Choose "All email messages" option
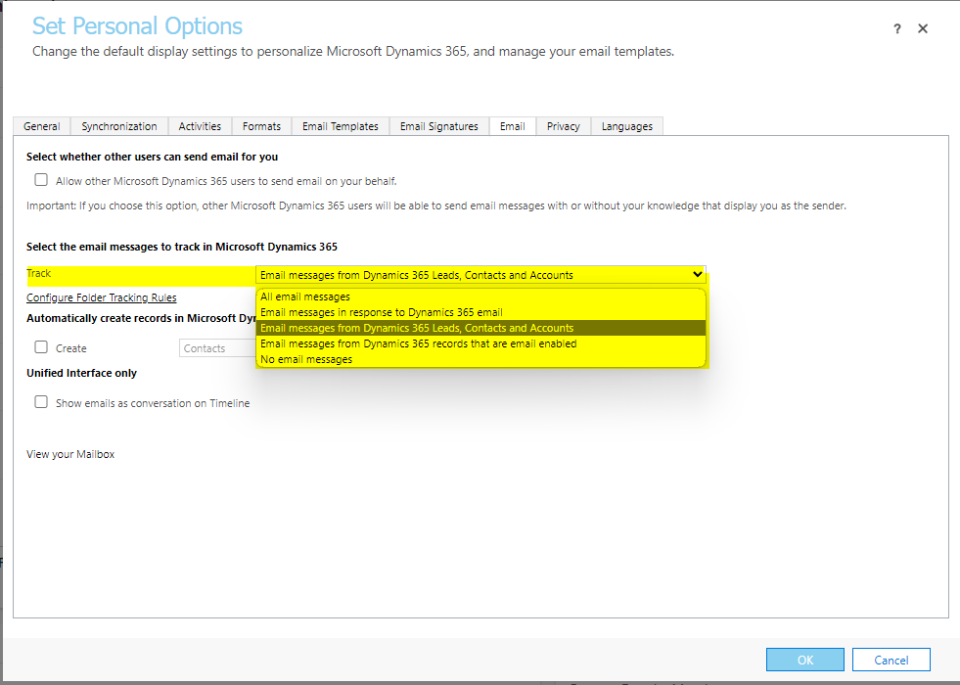 [x=480, y=297]
